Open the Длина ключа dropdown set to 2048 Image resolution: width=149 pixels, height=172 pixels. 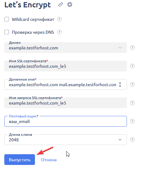[x=66, y=140]
